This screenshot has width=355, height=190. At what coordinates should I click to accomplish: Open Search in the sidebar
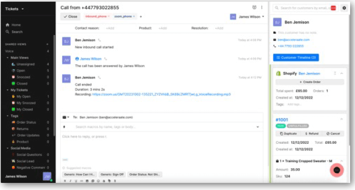click(15, 32)
